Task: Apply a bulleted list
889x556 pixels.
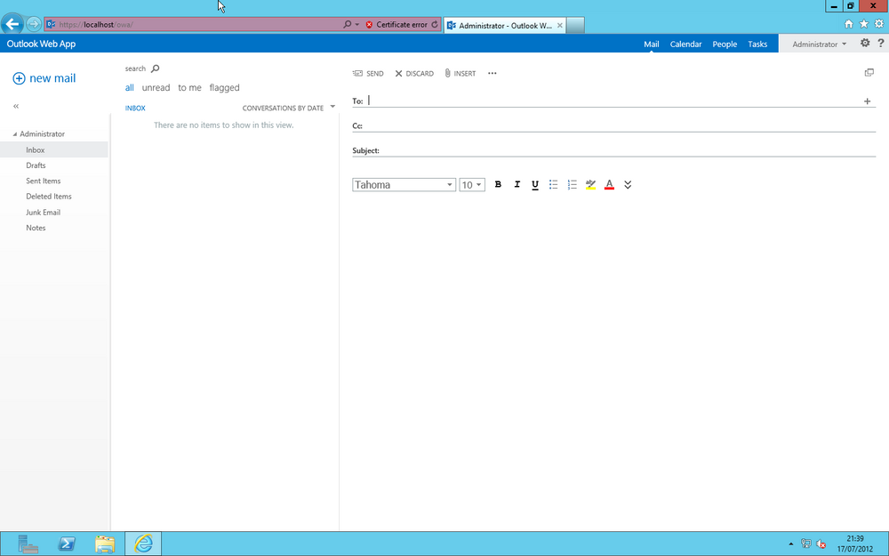Action: (x=553, y=184)
